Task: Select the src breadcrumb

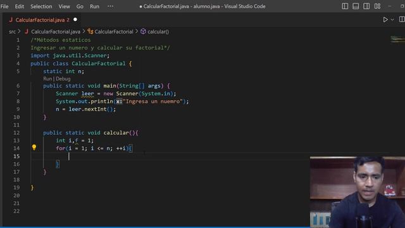Action: point(12,32)
